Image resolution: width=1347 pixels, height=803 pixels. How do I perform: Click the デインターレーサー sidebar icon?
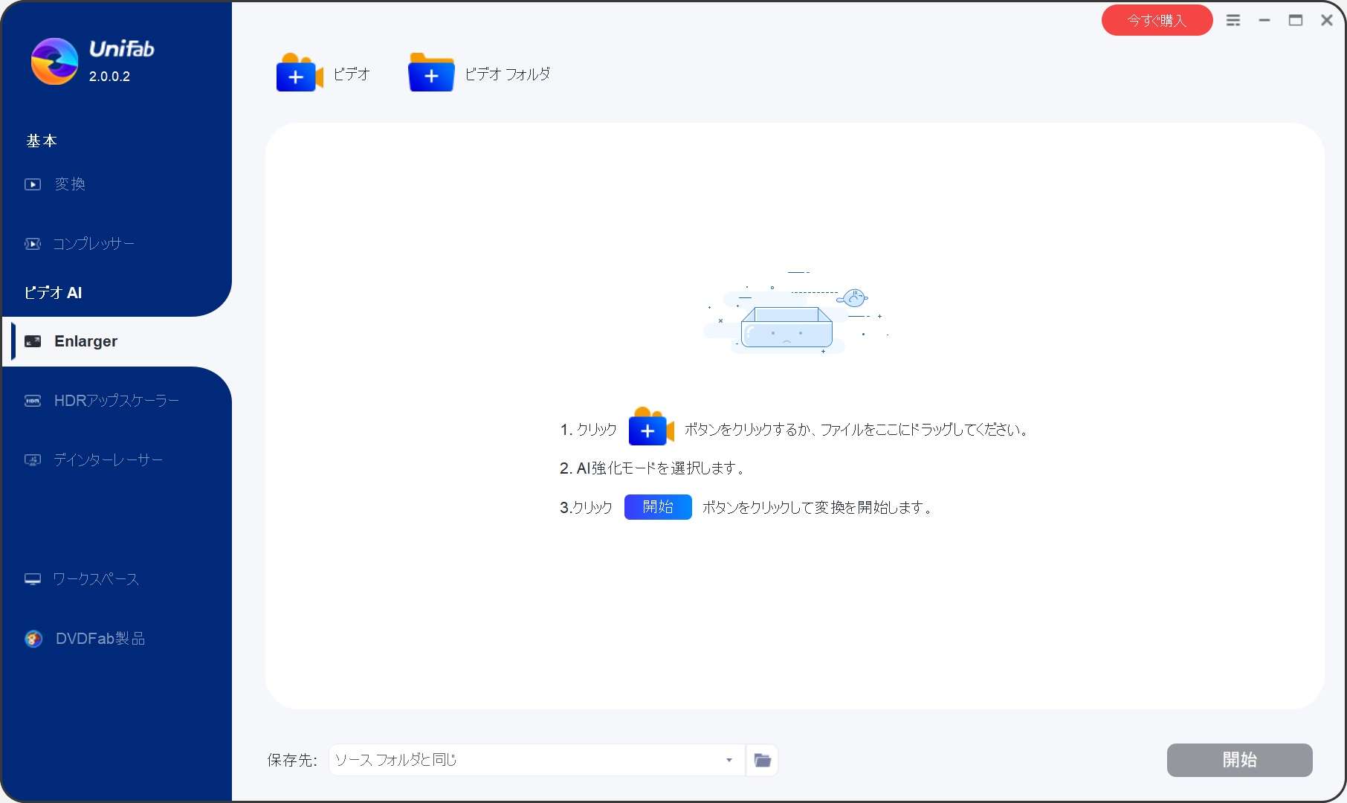(33, 460)
